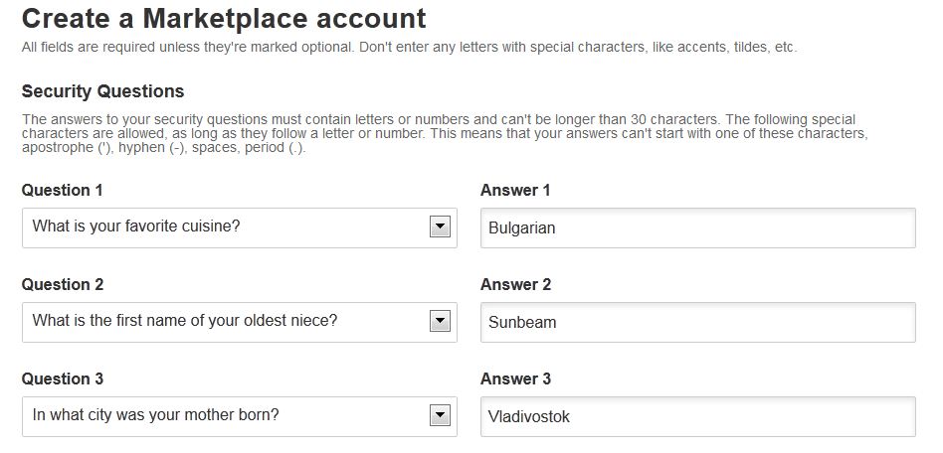This screenshot has width=943, height=453.
Task: Click the 'Answer 1' label
Action: (515, 190)
